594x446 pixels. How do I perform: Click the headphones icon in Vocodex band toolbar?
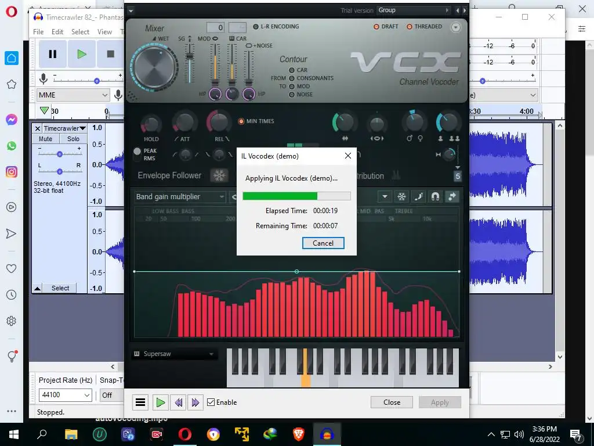coord(435,196)
